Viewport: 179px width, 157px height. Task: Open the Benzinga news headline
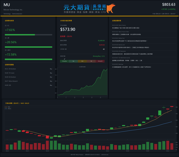(131, 67)
